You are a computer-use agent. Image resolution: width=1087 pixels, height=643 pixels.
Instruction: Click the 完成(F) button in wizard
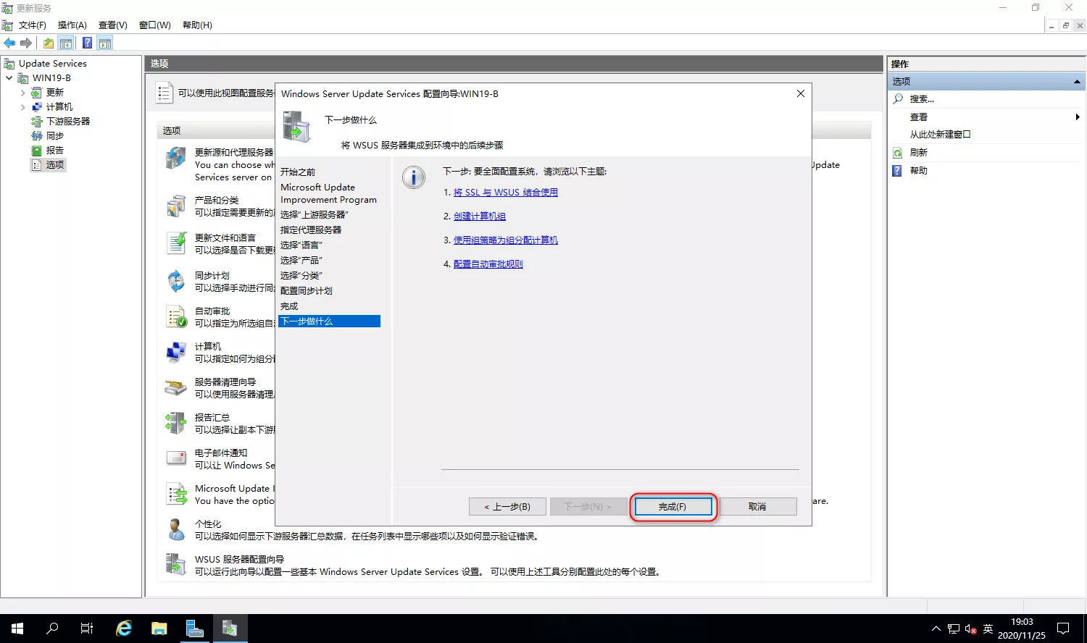(672, 507)
